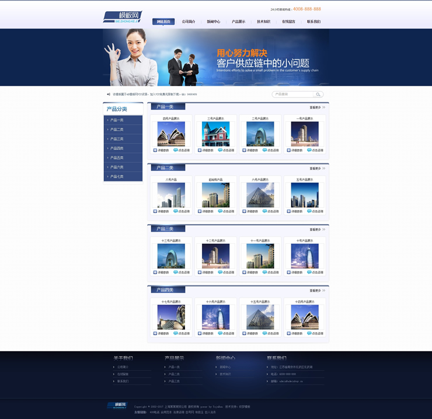The image size is (432, 419).
Task: Click footer link 在线留言 under 关于我们
Action: pos(123,374)
